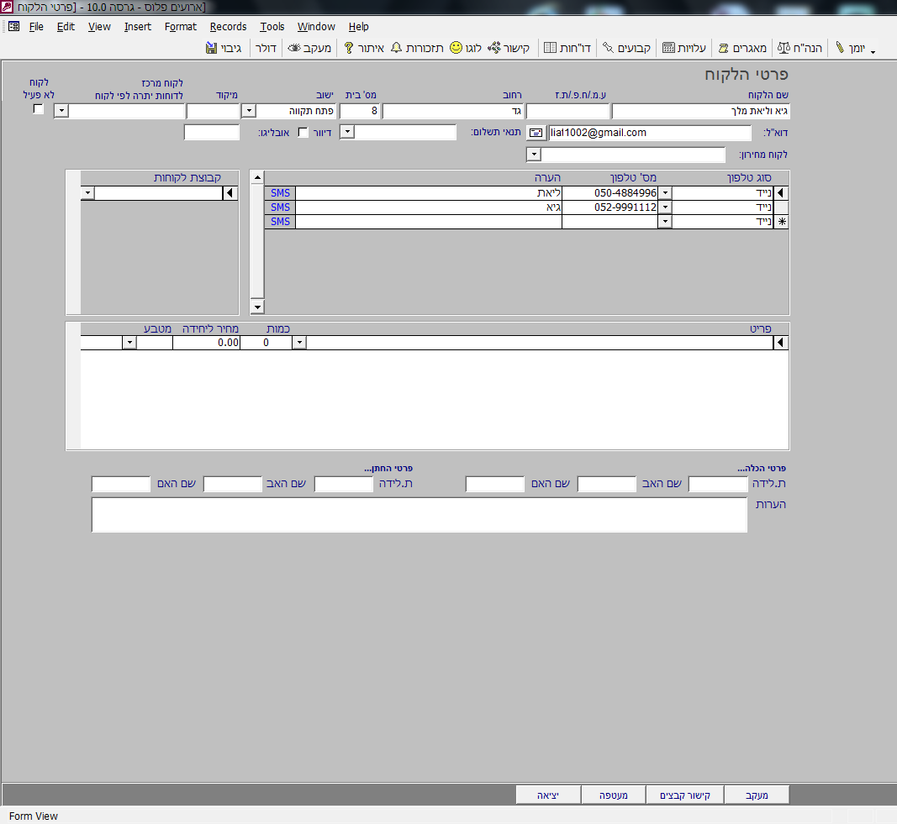Image resolution: width=897 pixels, height=824 pixels.
Task: Toggle the דיוור checkbox
Action: click(303, 133)
